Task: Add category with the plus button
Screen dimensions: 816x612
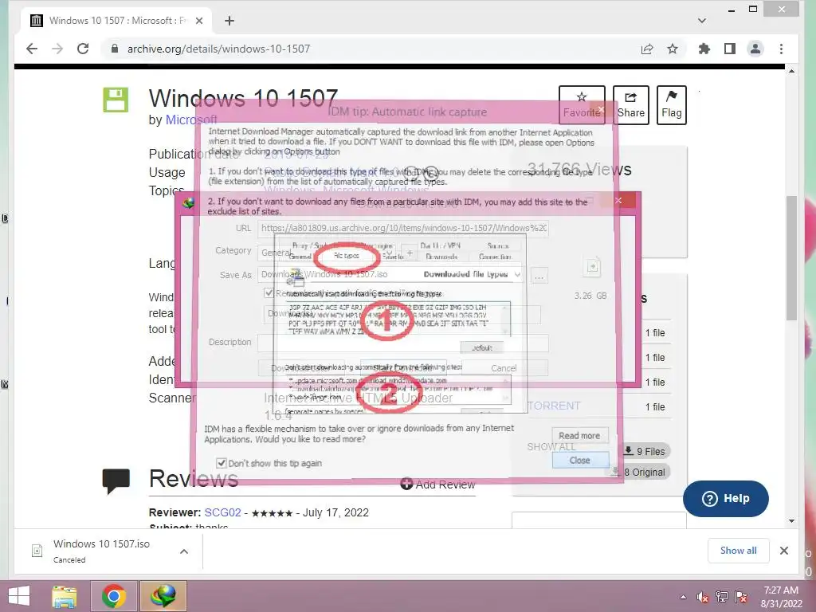Action: (x=410, y=253)
